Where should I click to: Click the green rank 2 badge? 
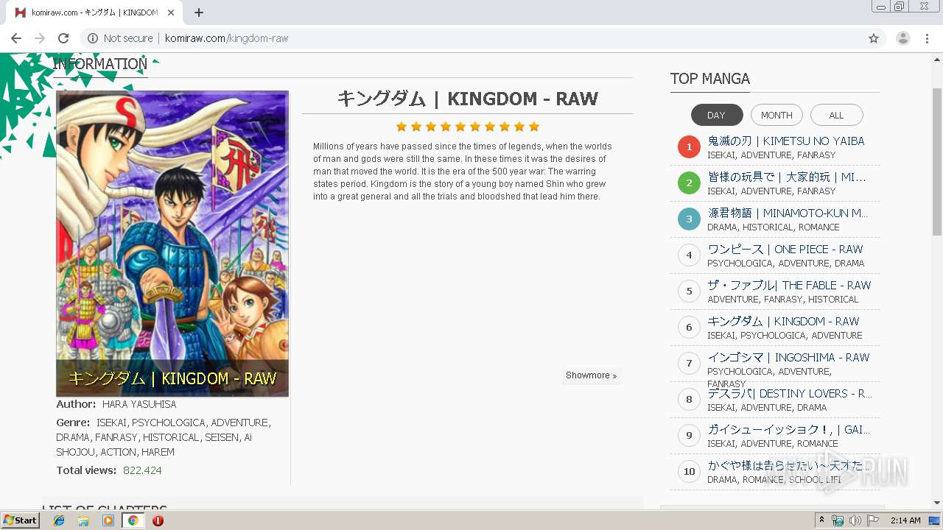click(x=689, y=183)
